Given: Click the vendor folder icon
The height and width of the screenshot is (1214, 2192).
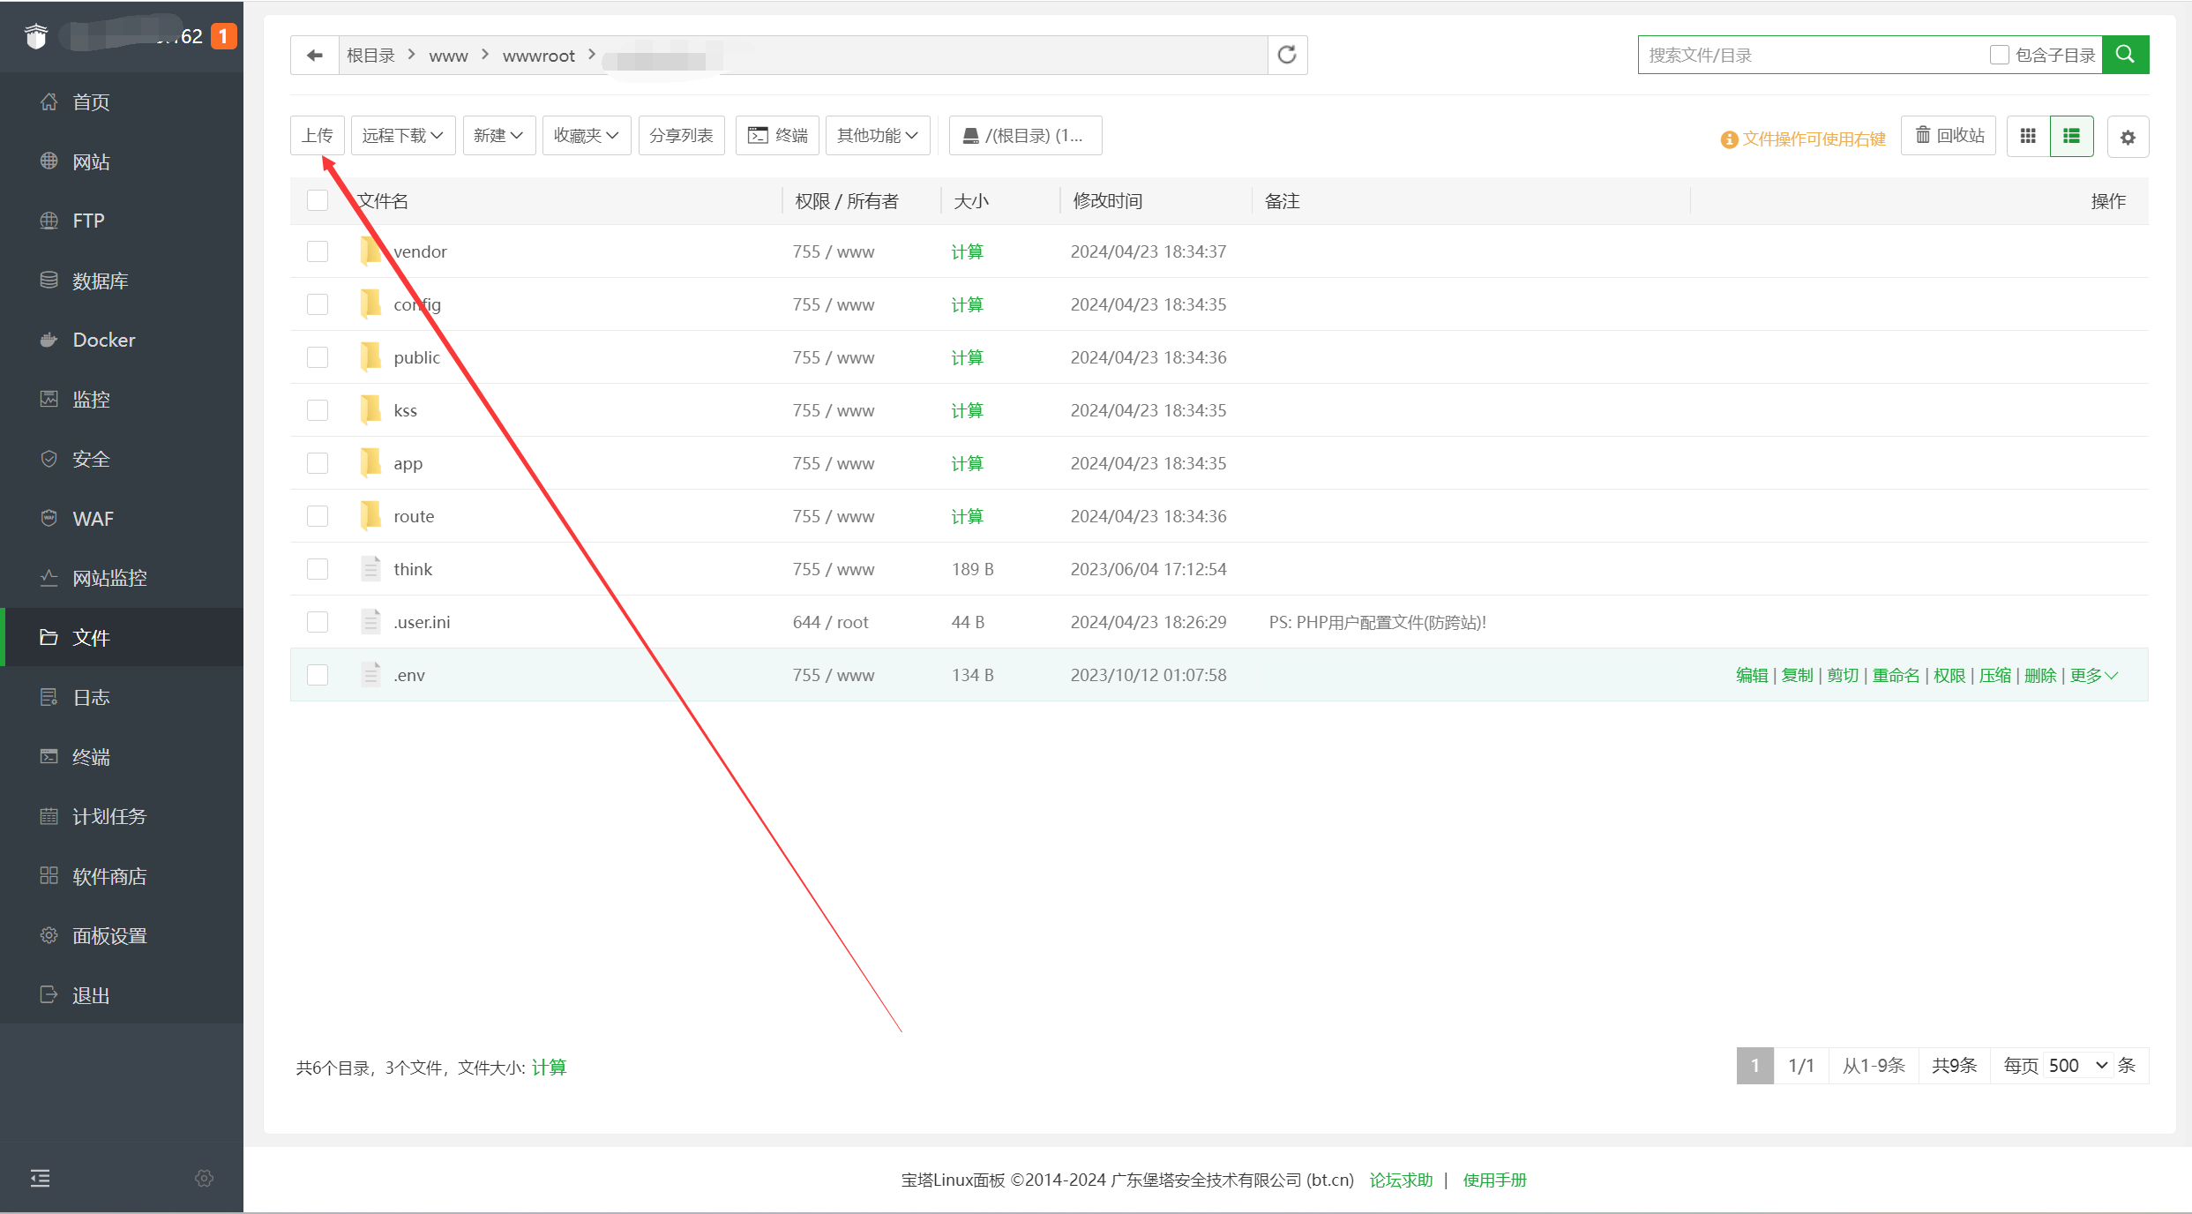Looking at the screenshot, I should (371, 251).
